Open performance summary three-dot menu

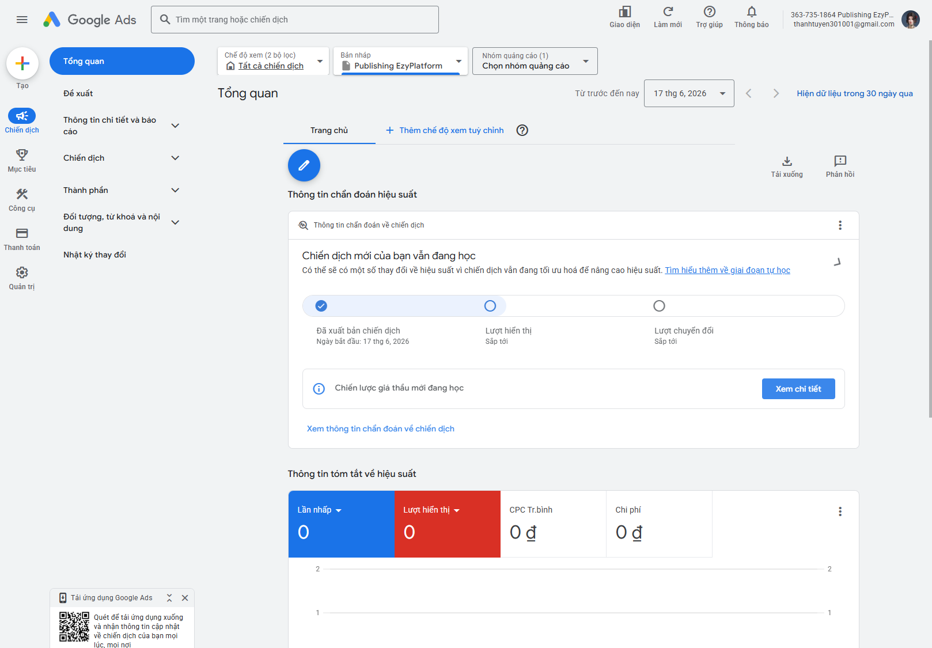click(x=840, y=511)
